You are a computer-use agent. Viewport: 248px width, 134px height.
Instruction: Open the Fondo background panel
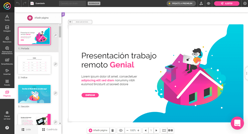[x=7, y=83]
